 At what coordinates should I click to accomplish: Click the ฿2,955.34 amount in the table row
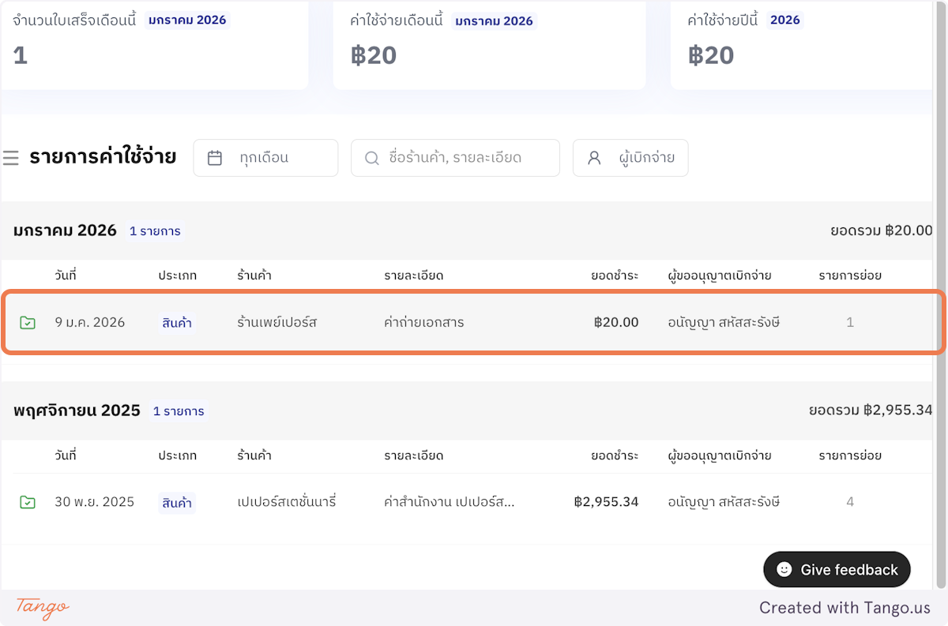click(x=606, y=502)
